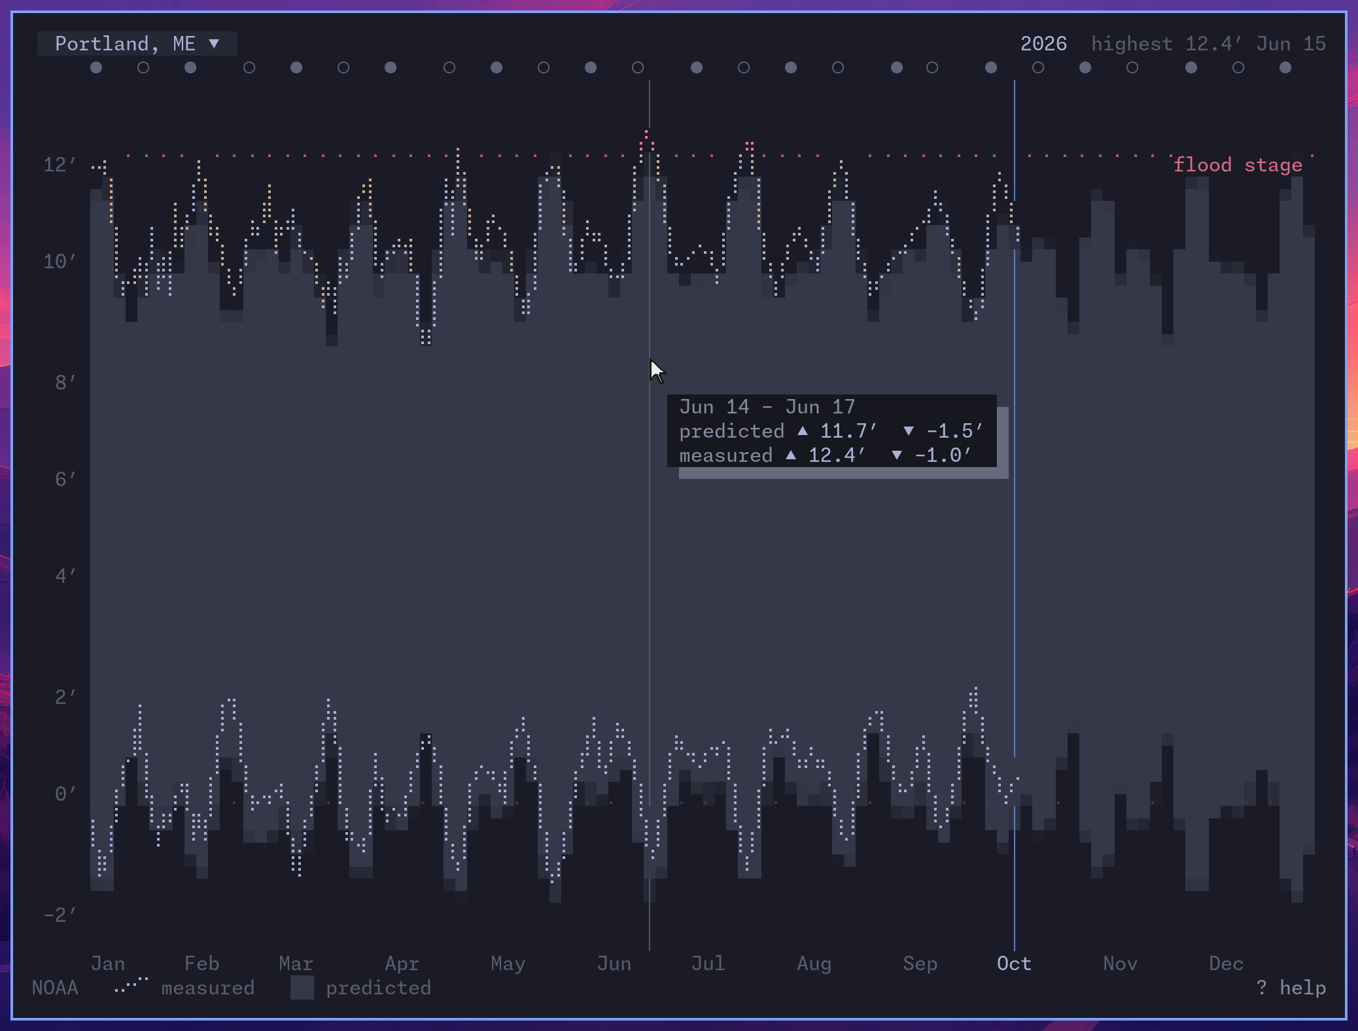Click the pink flood stage label

(1238, 165)
